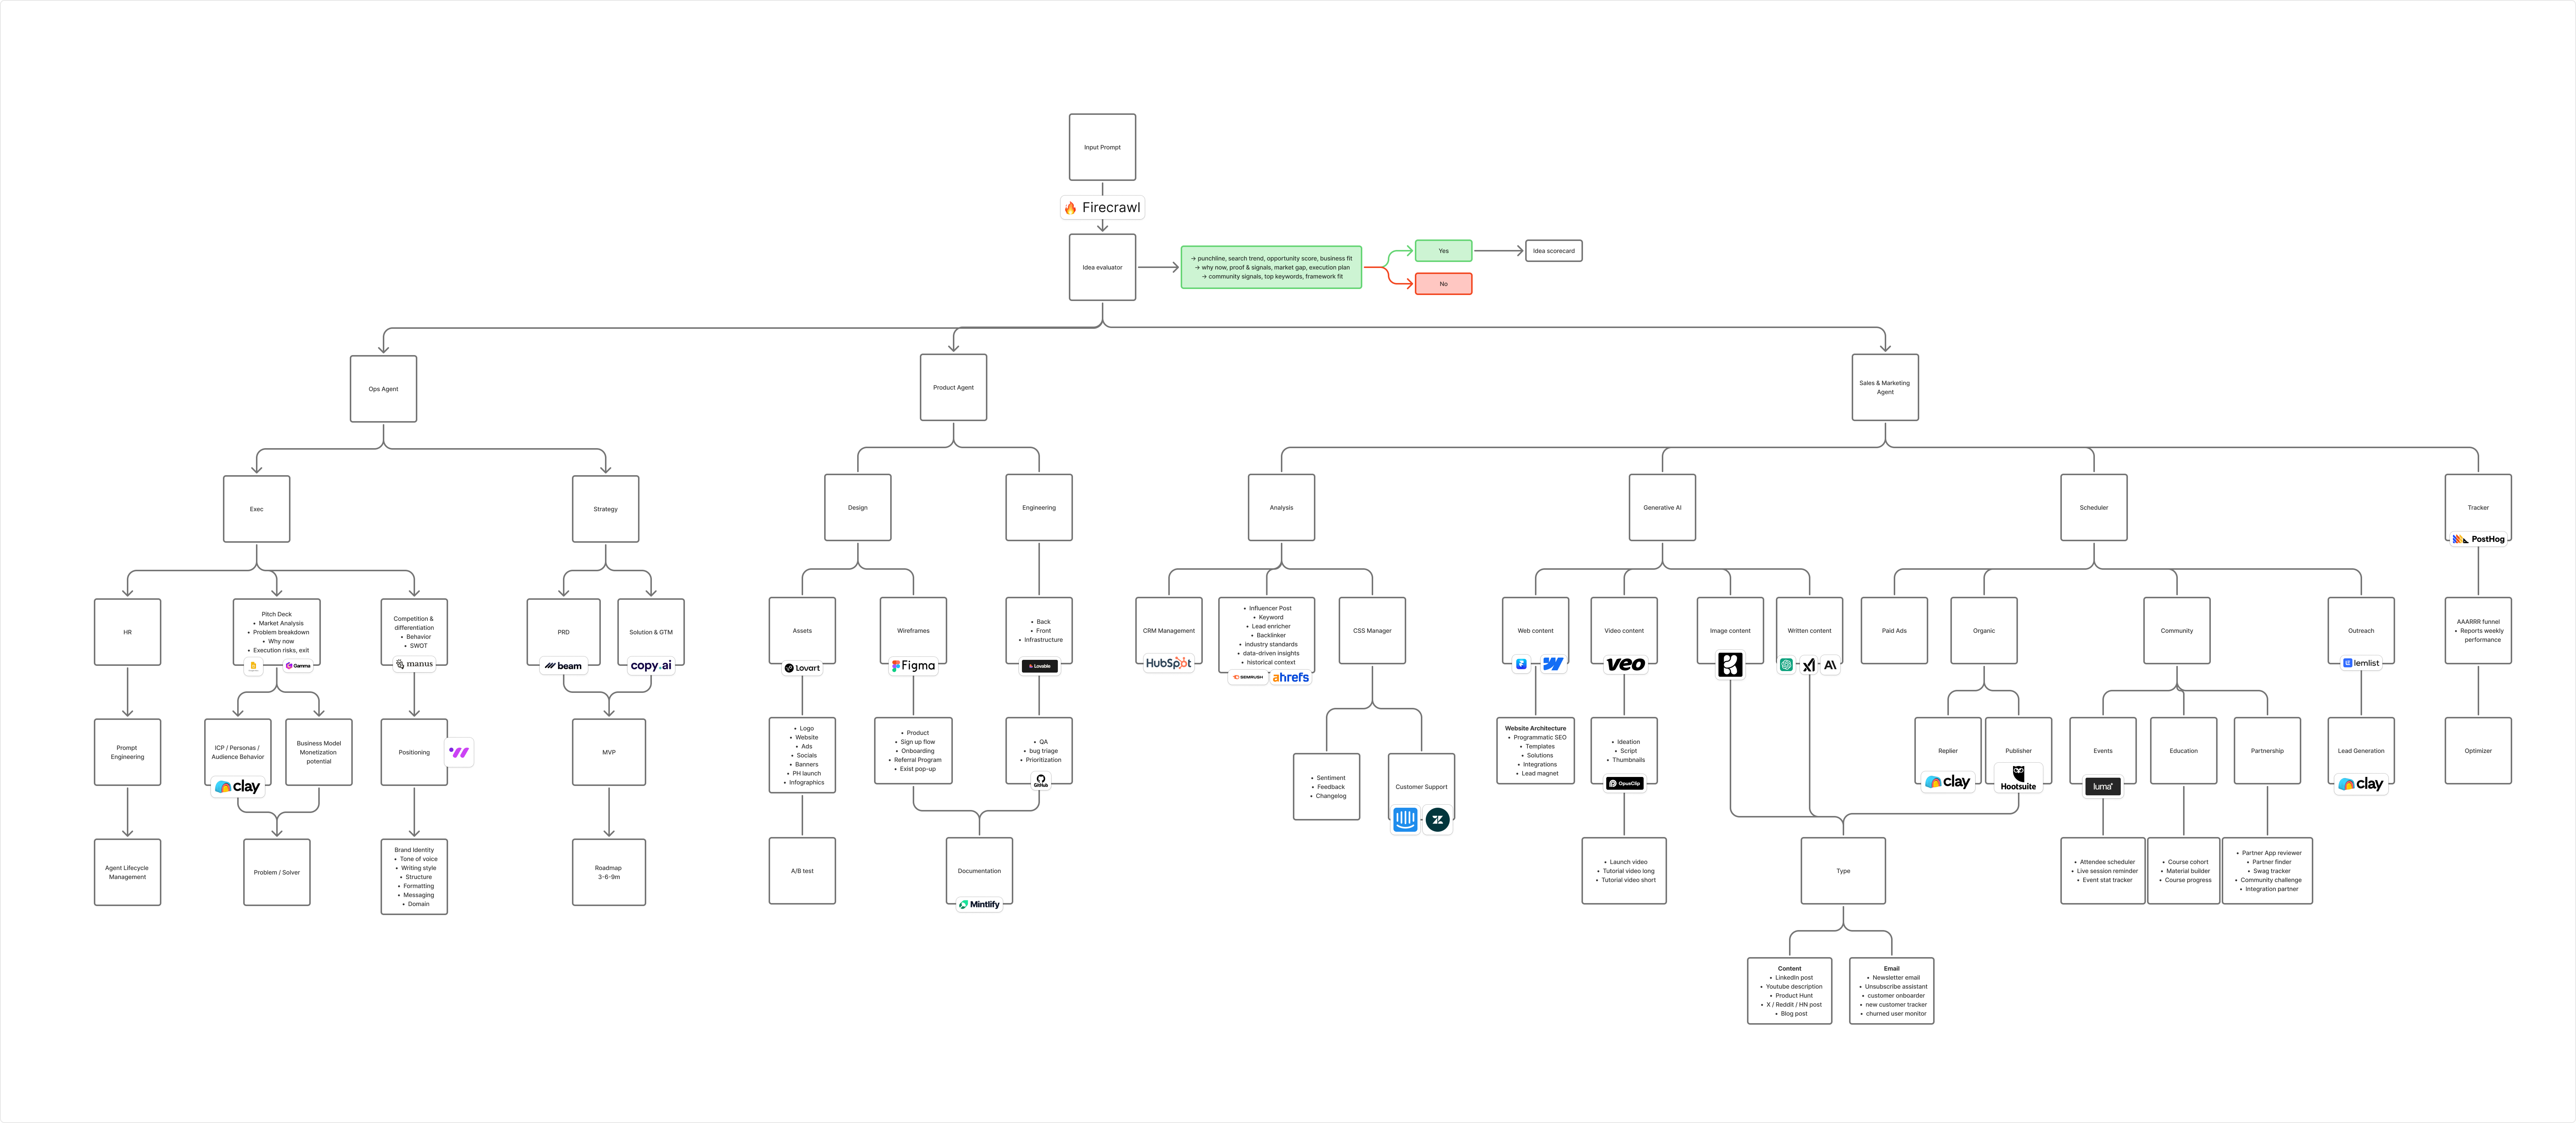Viewport: 2576px width, 1123px height.
Task: Select the manus logo badge
Action: [414, 664]
